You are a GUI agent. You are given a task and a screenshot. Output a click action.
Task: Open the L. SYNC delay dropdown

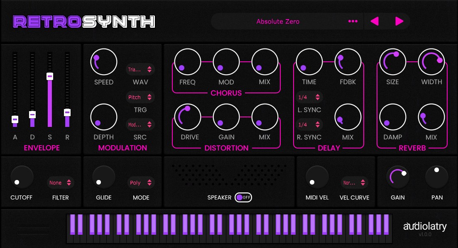pyautogui.click(x=309, y=97)
